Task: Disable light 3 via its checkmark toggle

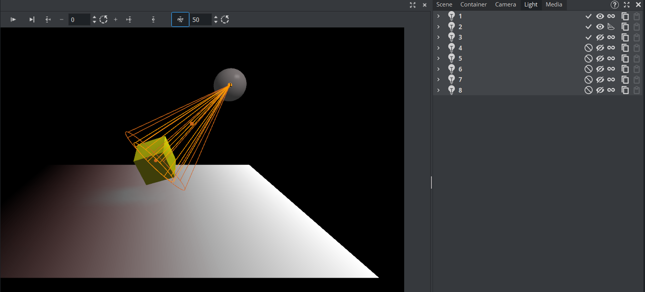Action: (588, 37)
